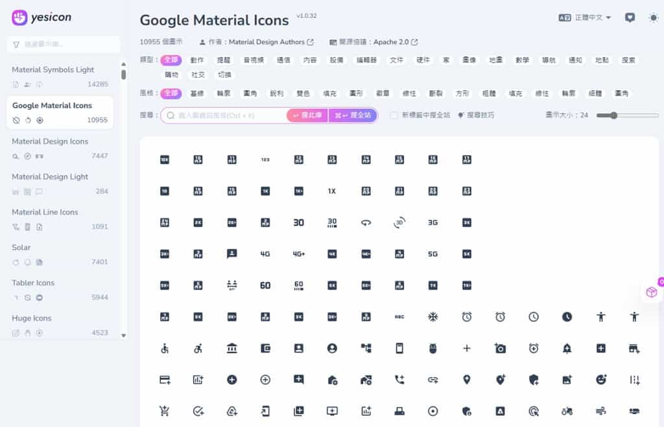Pick the add shopping cart icon
The image size is (664, 427).
pos(164,411)
